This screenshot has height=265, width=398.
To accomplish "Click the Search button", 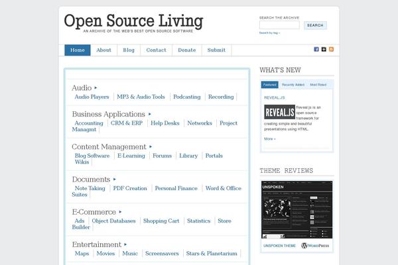I will pyautogui.click(x=315, y=25).
